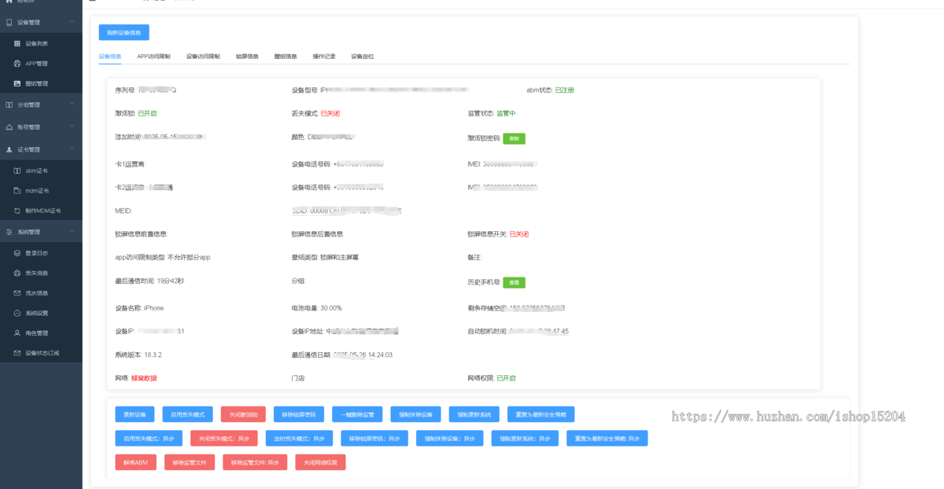The height and width of the screenshot is (489, 944).
Task: Click the blue 重置为最新安全策略 button
Action: pos(541,414)
